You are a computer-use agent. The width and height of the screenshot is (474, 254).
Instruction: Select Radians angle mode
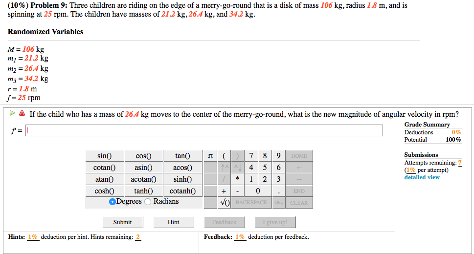[148, 202]
